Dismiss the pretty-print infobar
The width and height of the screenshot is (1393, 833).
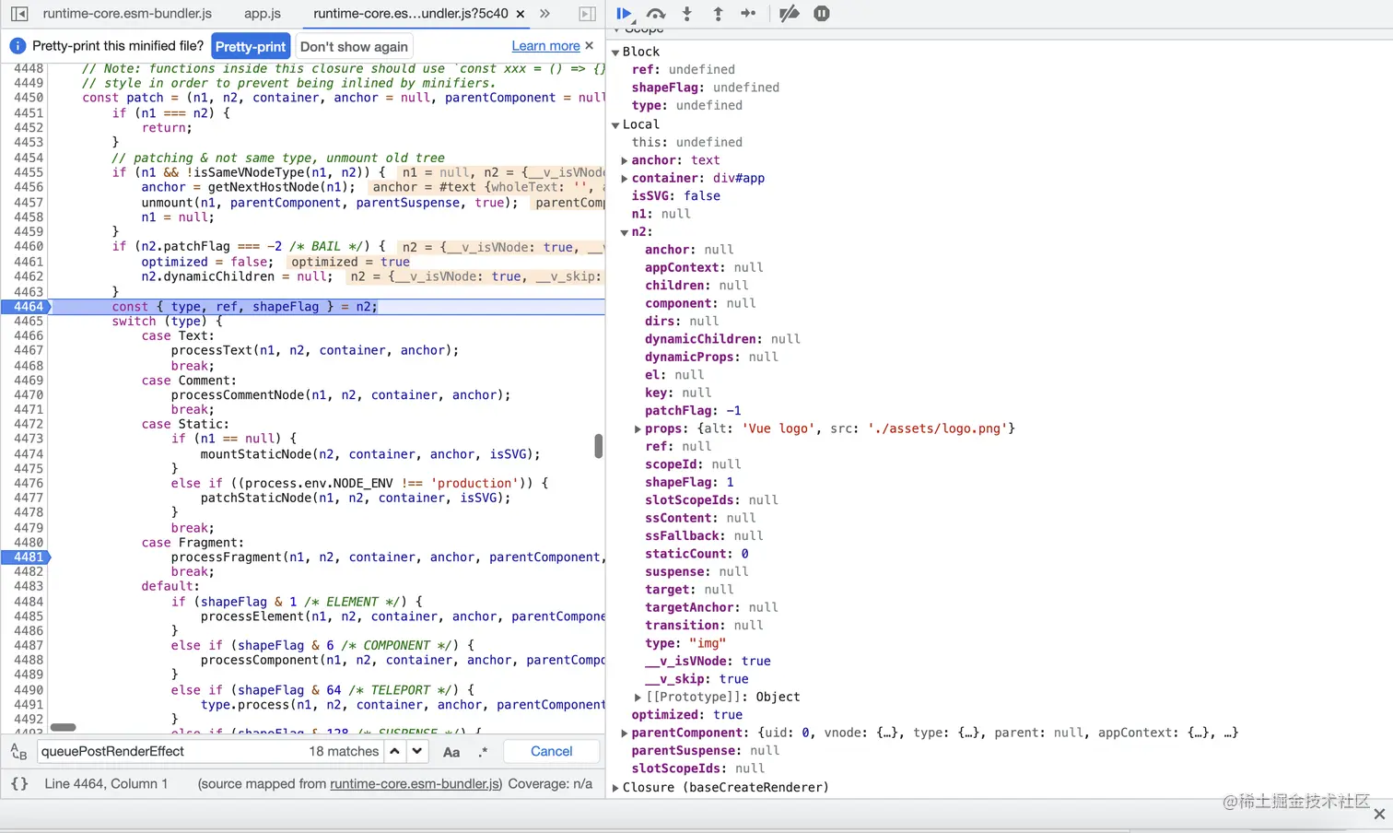pyautogui.click(x=589, y=45)
